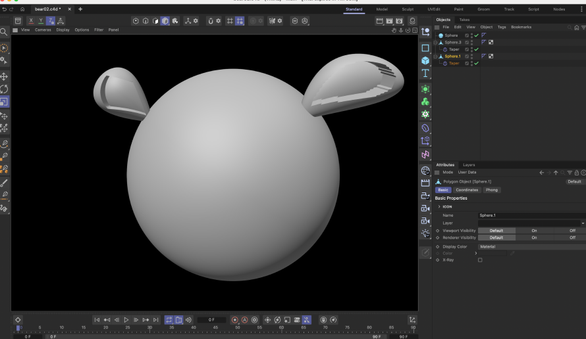586x339 pixels.
Task: Open the Coordinates attributes tab
Action: (467, 190)
